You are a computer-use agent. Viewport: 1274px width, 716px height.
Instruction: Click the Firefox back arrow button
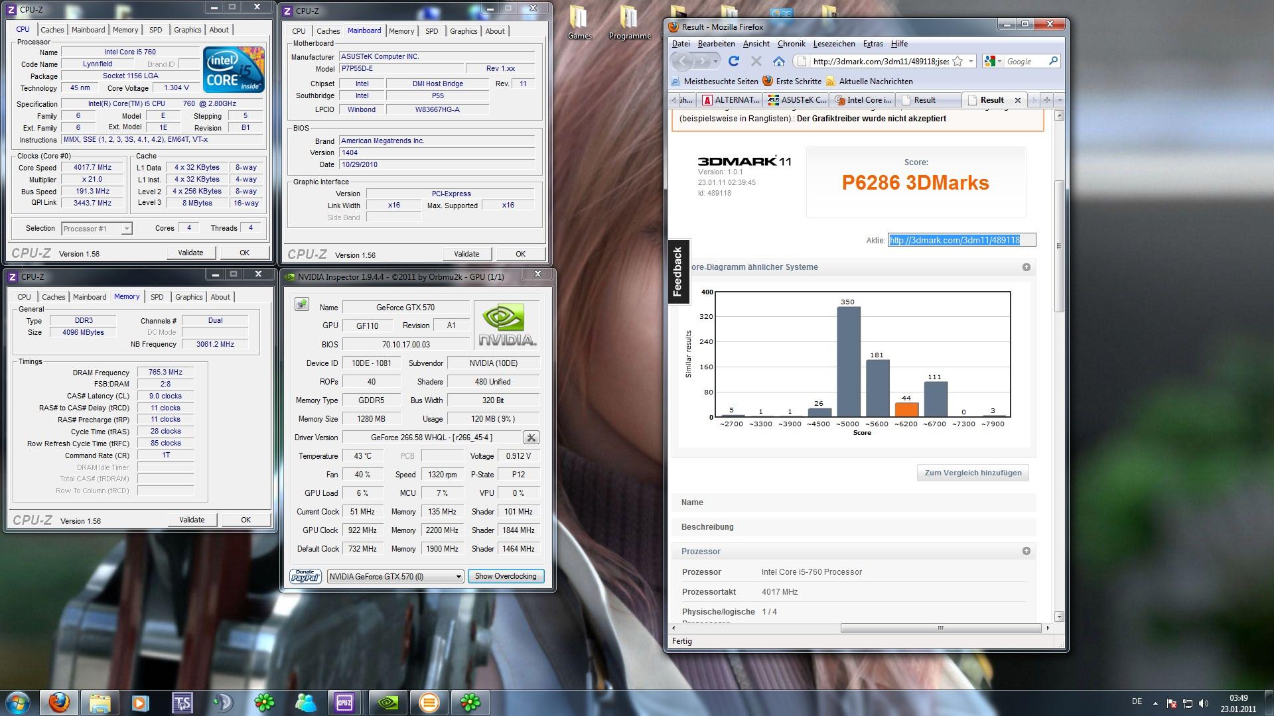682,61
